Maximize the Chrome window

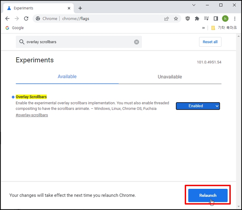coord(221,5)
